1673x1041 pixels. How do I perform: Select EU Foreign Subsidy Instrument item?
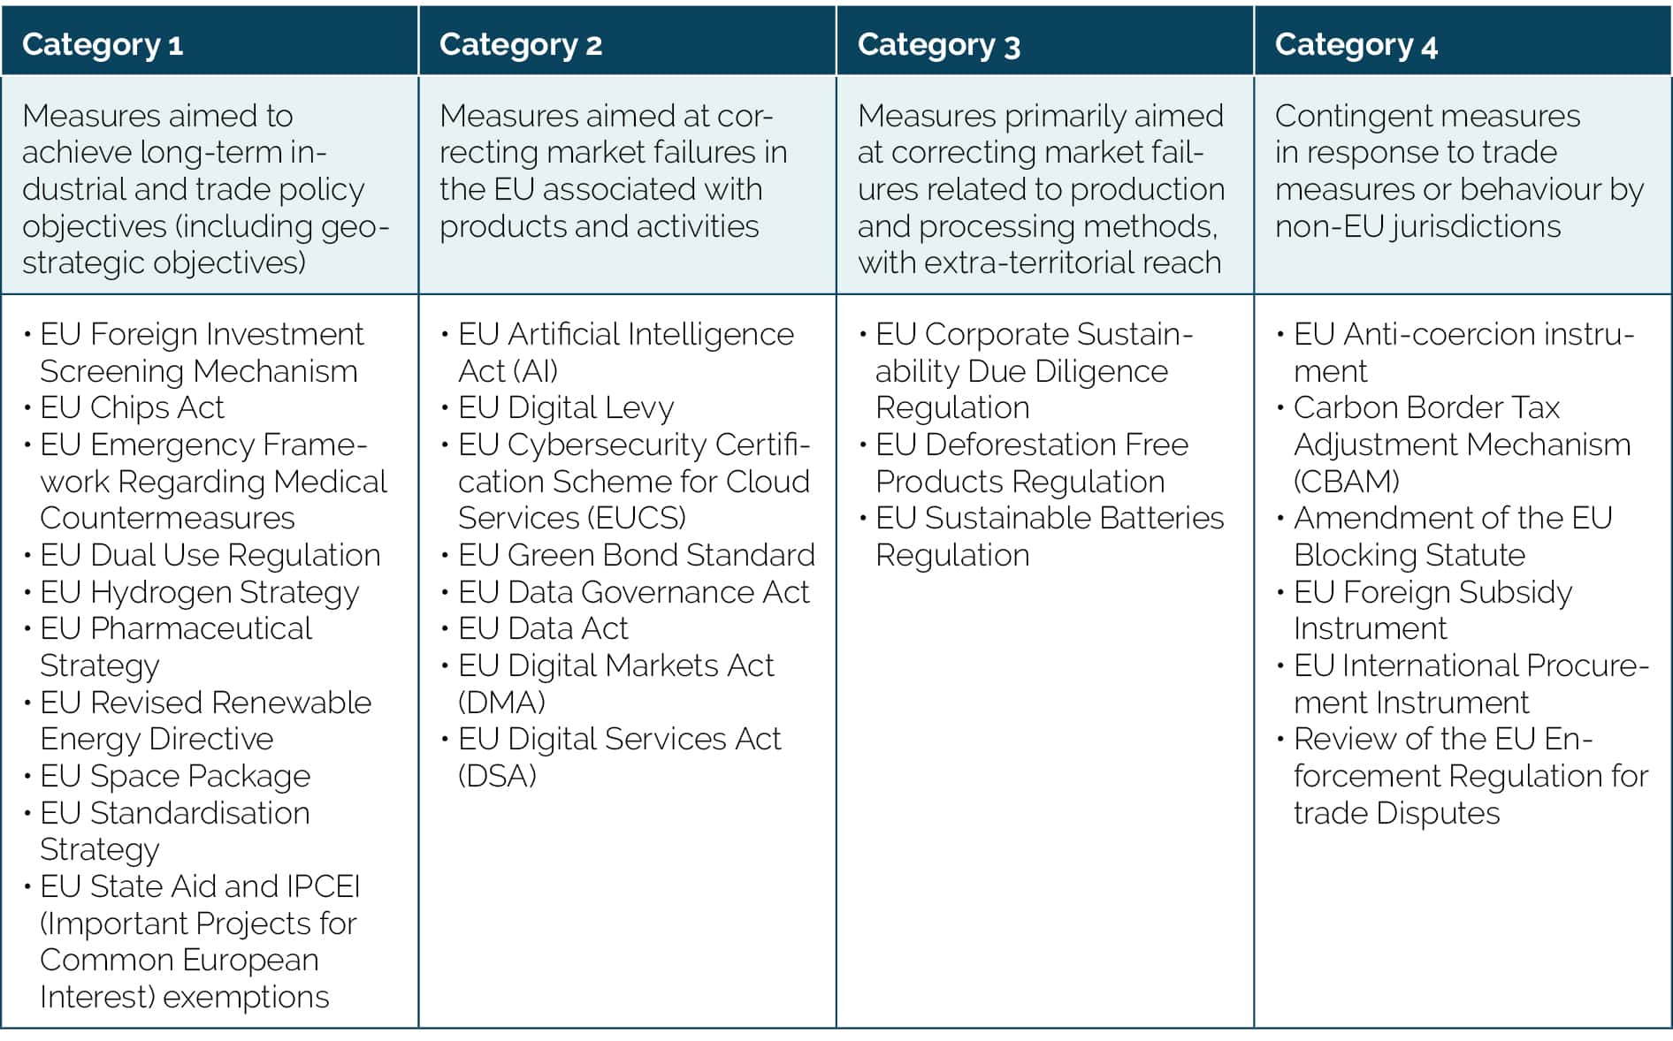click(x=1432, y=610)
